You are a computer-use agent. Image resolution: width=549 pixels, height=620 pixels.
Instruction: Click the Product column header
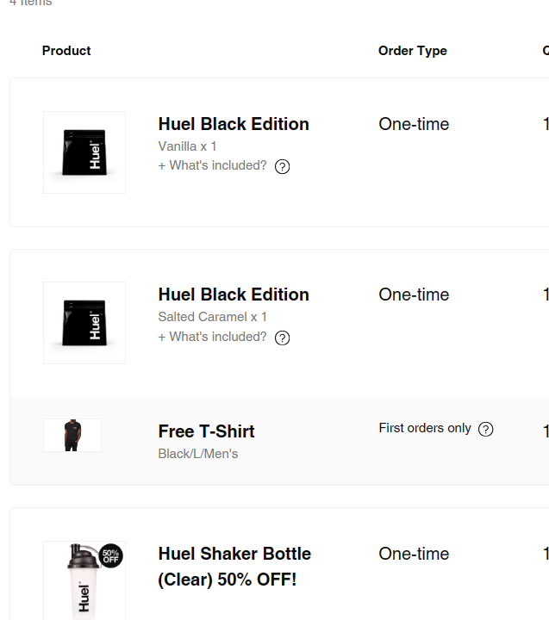66,51
